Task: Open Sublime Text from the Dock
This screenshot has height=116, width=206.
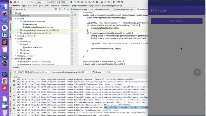Action: (5, 42)
